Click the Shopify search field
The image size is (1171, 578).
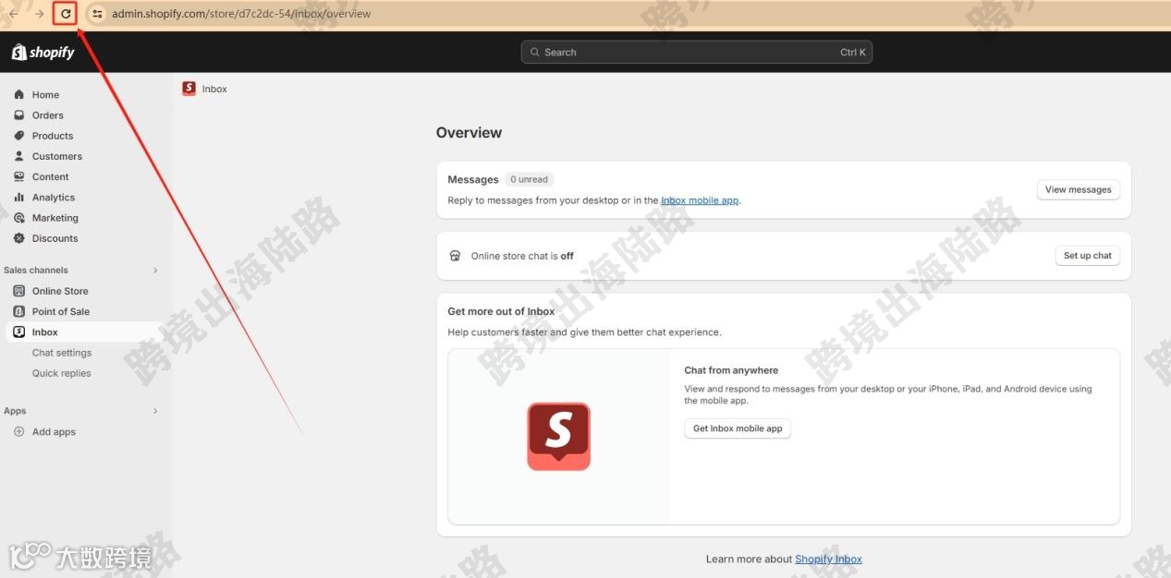(697, 53)
